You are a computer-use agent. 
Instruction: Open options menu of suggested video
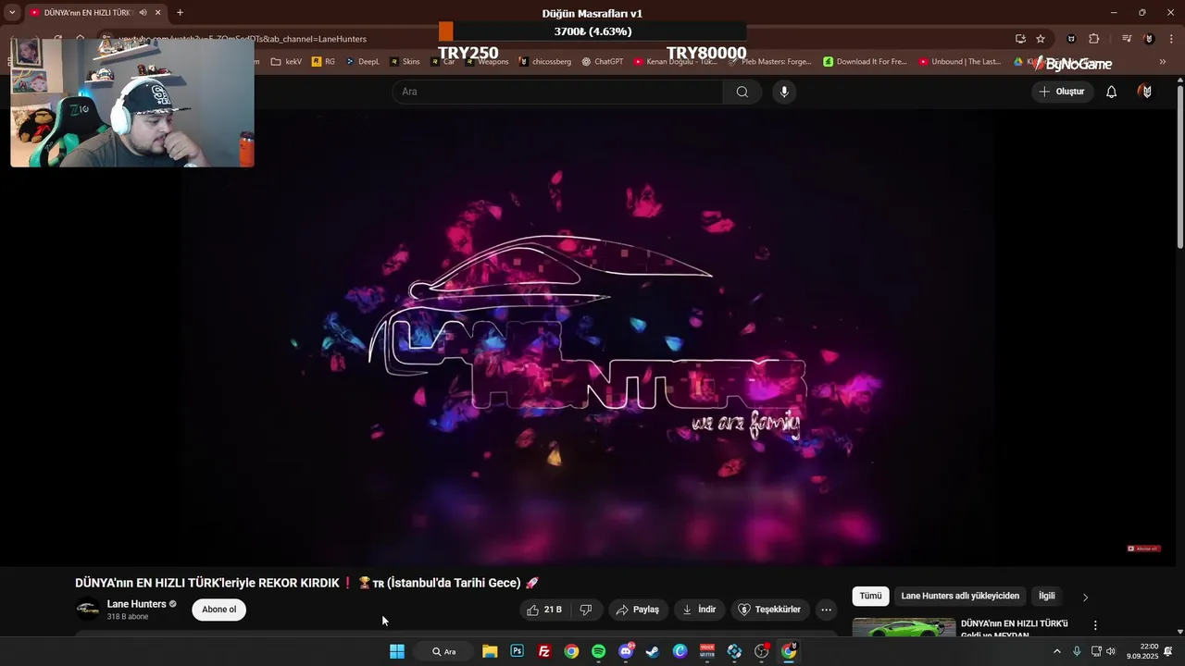(1095, 625)
